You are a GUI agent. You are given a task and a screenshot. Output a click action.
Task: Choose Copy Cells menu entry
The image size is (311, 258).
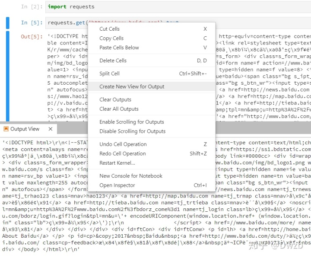coord(152,38)
